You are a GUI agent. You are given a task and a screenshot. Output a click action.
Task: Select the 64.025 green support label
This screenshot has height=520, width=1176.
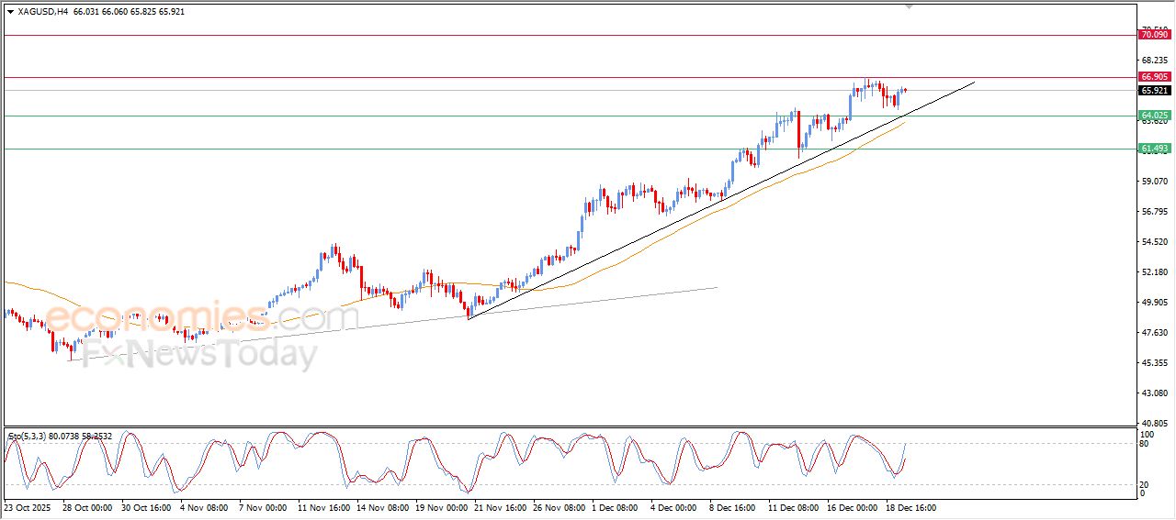1153,116
